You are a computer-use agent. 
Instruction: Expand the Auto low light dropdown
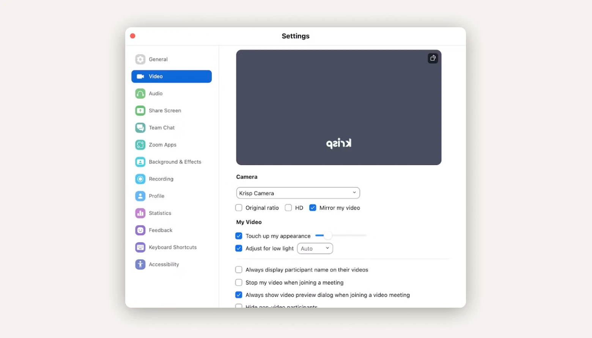click(315, 249)
